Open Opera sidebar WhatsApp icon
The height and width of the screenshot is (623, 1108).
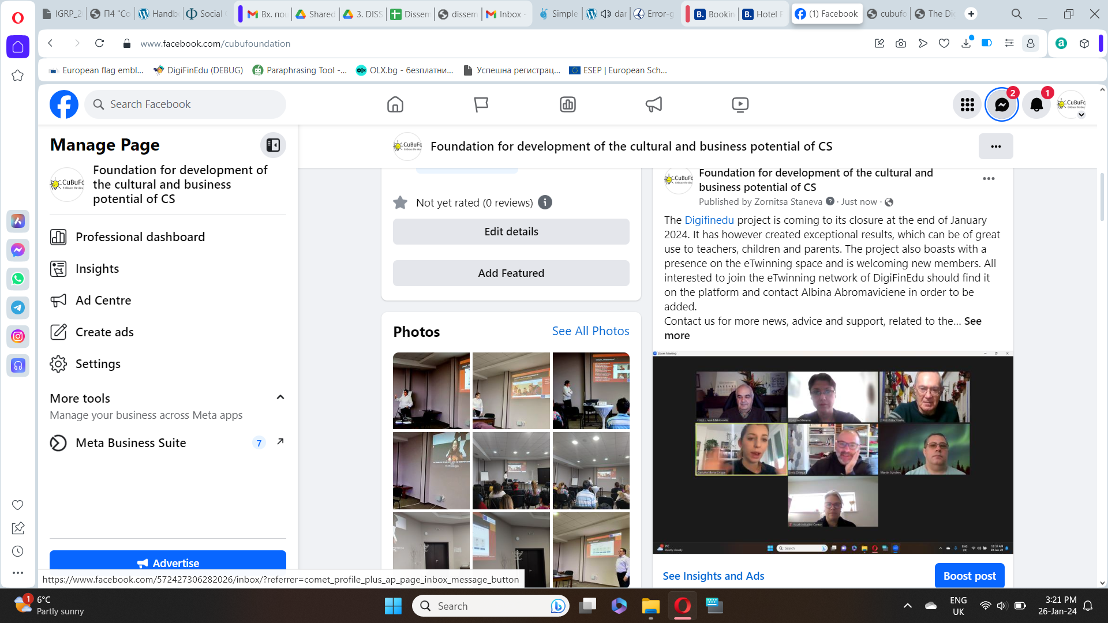[18, 279]
